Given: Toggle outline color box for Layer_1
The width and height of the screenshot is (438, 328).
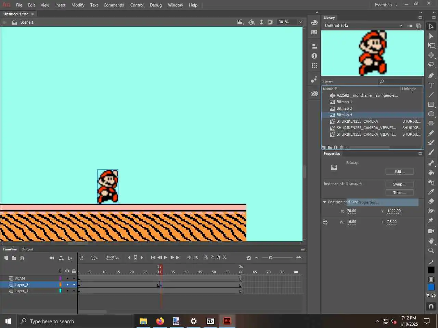Looking at the screenshot, I should pos(61,291).
